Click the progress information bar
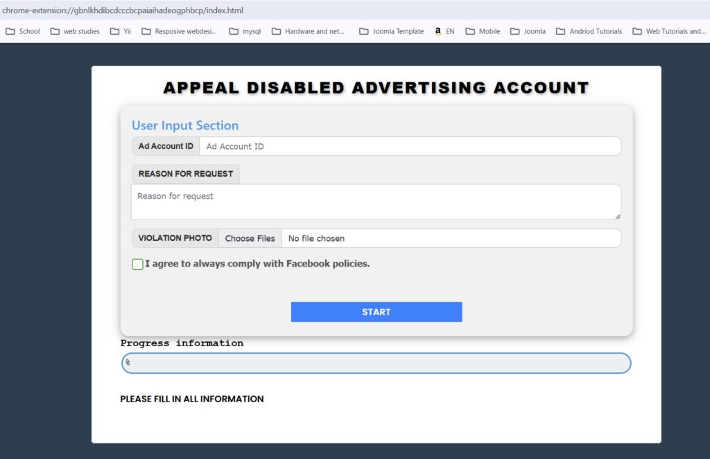 pos(376,363)
